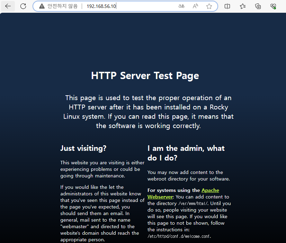
Task: Open the translate page icon
Action: click(181, 6)
